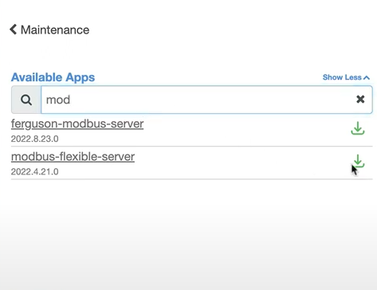Click the Maintenance header title
Image resolution: width=377 pixels, height=290 pixels.
pyautogui.click(x=55, y=29)
